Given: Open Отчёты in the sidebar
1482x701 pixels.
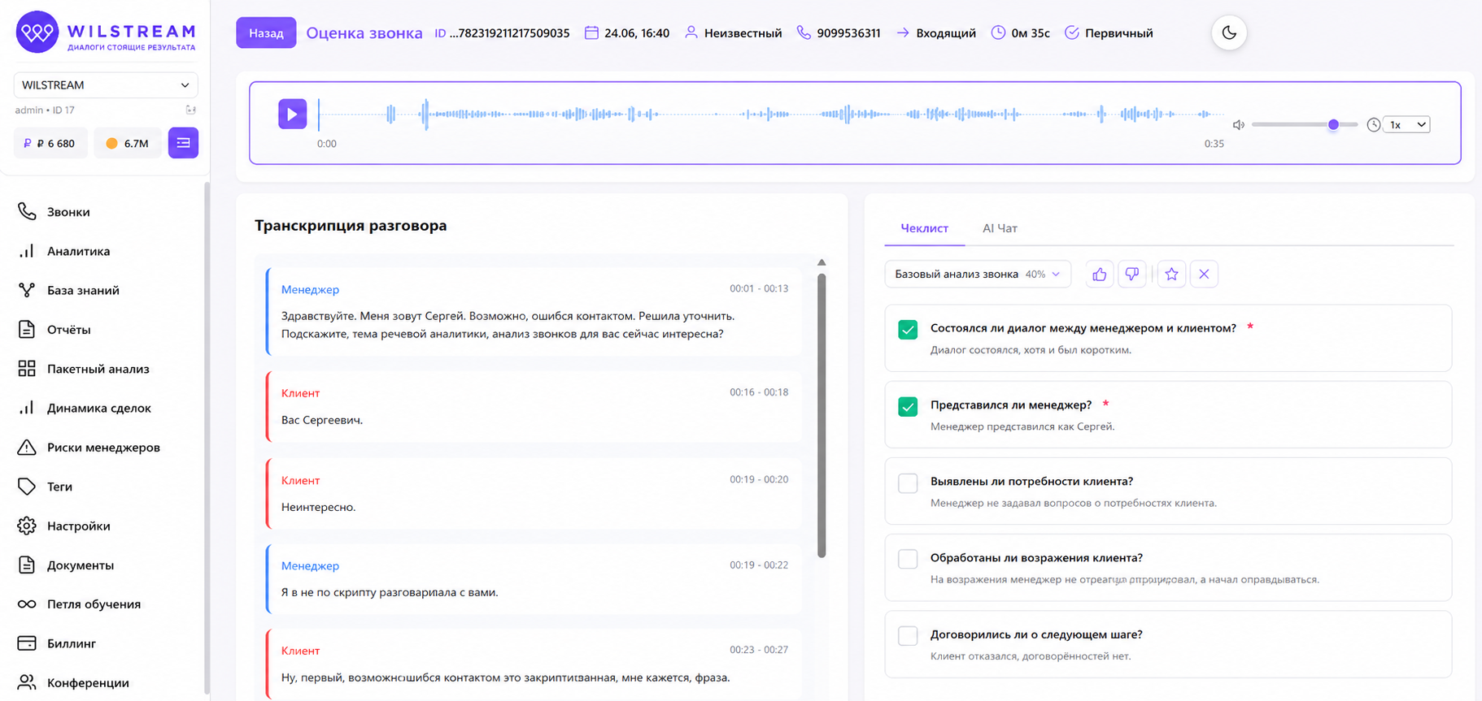Looking at the screenshot, I should click(68, 330).
